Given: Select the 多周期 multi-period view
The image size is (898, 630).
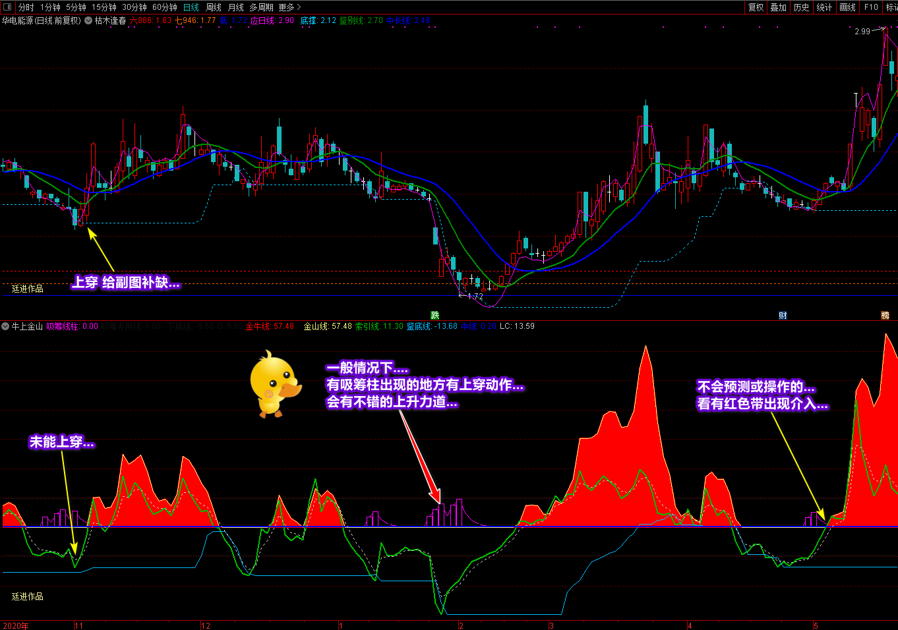Looking at the screenshot, I should point(261,7).
